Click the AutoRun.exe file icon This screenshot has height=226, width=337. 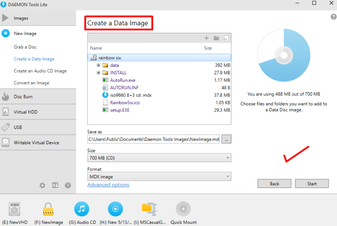tap(105, 80)
